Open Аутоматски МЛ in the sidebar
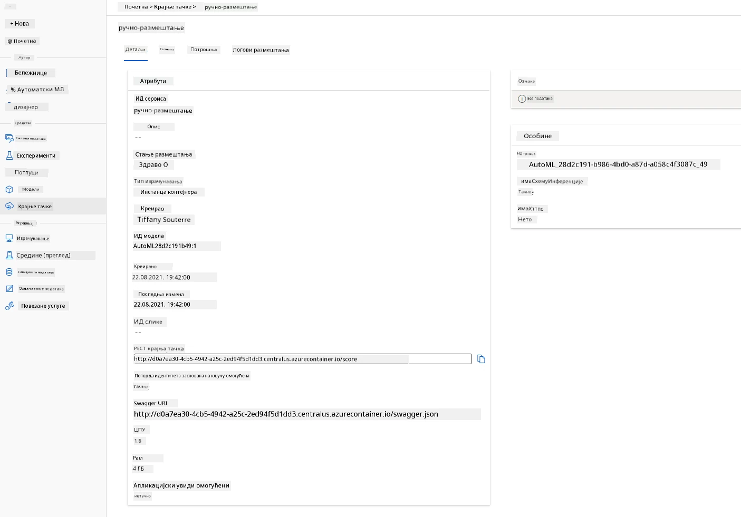 click(x=37, y=90)
